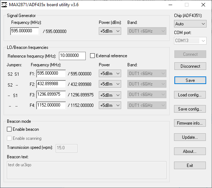
Task: Open F1 power dropdown
Action: (x=110, y=74)
